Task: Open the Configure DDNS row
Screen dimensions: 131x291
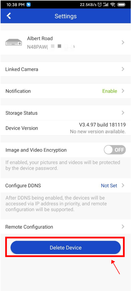Action: tap(65, 186)
